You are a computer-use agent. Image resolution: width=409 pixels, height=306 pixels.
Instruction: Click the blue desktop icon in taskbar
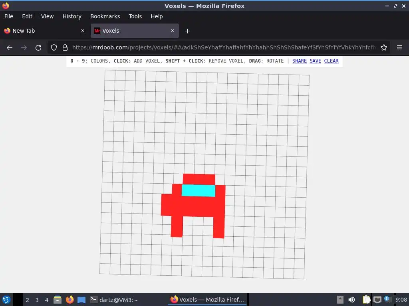tap(81, 300)
